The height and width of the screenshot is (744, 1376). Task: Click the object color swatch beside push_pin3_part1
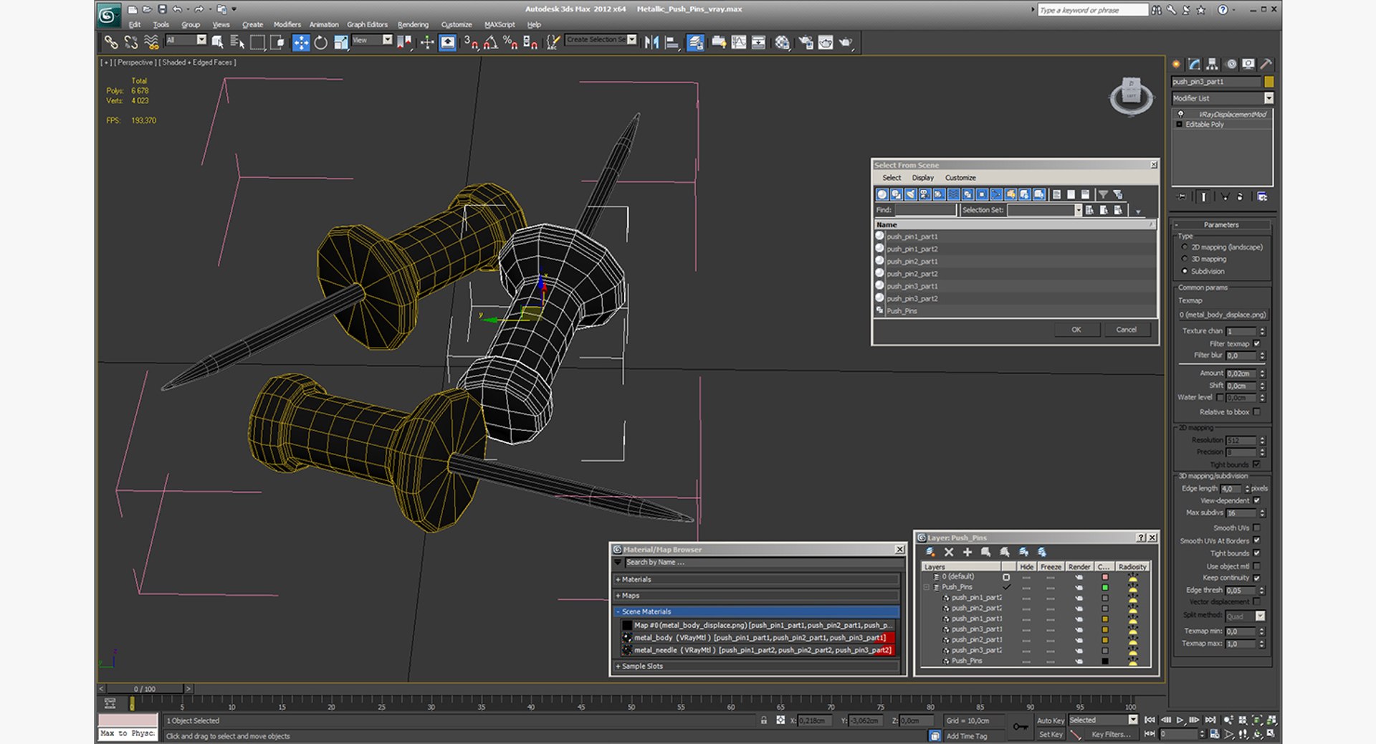[1268, 82]
